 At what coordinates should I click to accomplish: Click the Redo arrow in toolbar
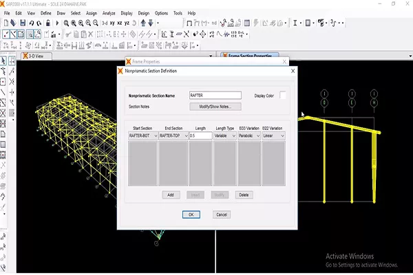38,23
